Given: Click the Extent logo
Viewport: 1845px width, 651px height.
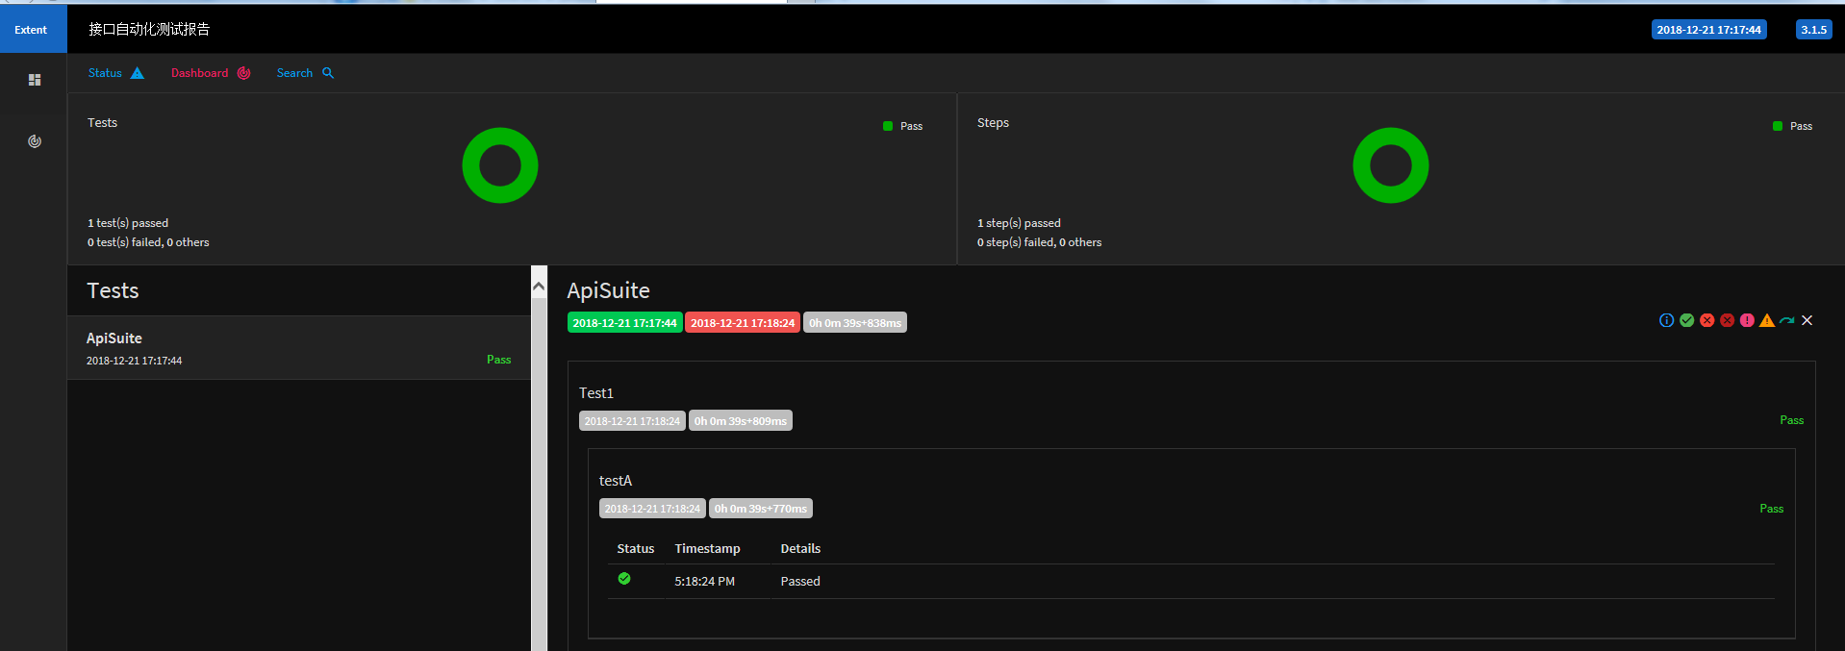Looking at the screenshot, I should (33, 29).
